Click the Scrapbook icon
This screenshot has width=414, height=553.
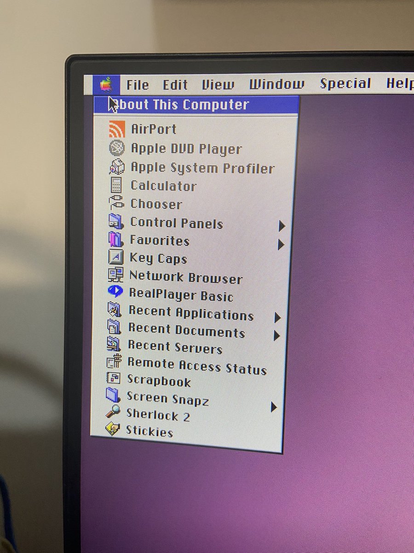[113, 379]
